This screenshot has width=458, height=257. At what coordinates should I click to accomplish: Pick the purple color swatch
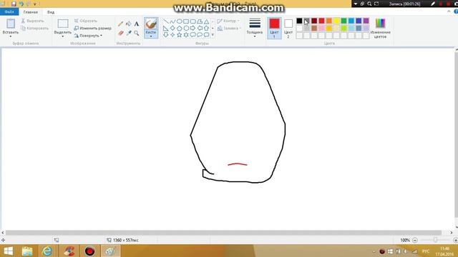tap(366, 21)
